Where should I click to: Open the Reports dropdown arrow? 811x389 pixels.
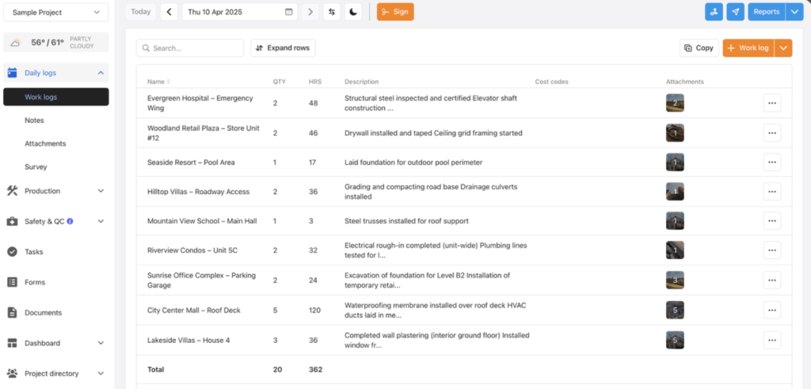(x=794, y=12)
